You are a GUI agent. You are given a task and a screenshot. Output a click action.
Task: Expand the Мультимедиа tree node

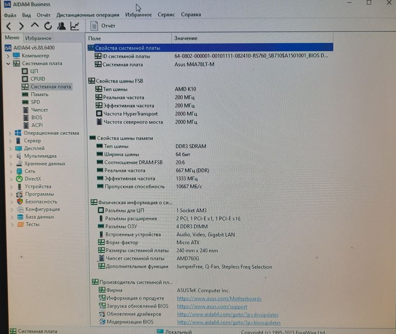pos(11,156)
